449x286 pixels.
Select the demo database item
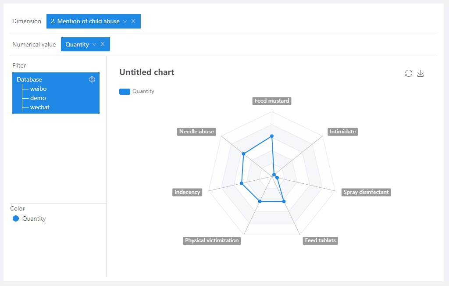38,98
